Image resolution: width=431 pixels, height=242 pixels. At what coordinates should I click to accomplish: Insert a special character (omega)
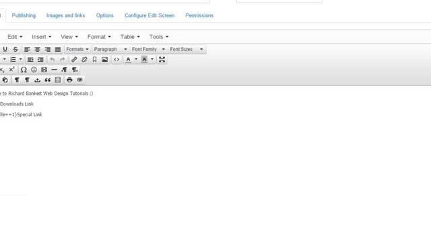(24, 70)
